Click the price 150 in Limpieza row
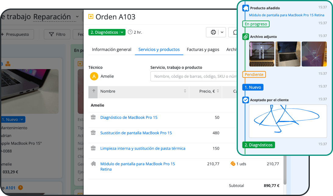Image resolution: width=333 pixels, height=196 pixels. (x=216, y=148)
